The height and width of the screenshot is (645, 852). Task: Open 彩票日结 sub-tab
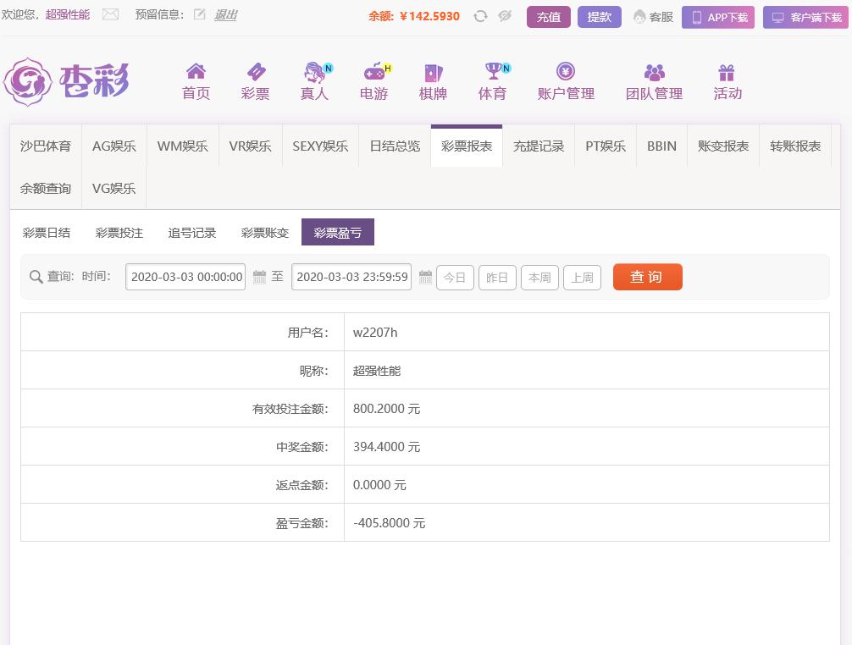47,233
